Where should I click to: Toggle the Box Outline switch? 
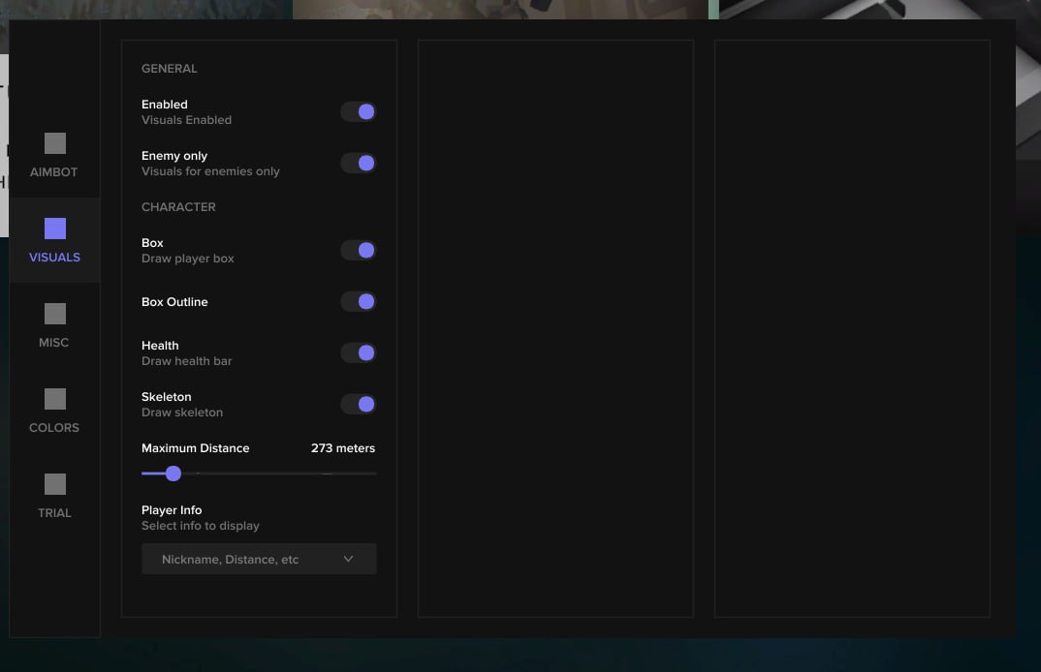(x=358, y=302)
